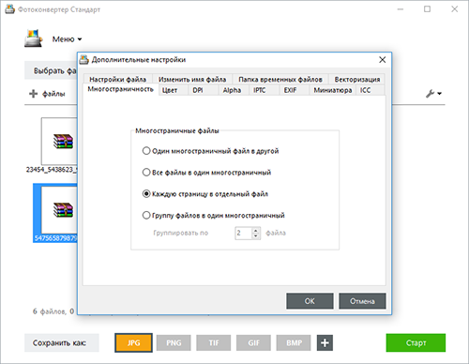Select Каждую страницу в отдельный файл option

pyautogui.click(x=146, y=194)
